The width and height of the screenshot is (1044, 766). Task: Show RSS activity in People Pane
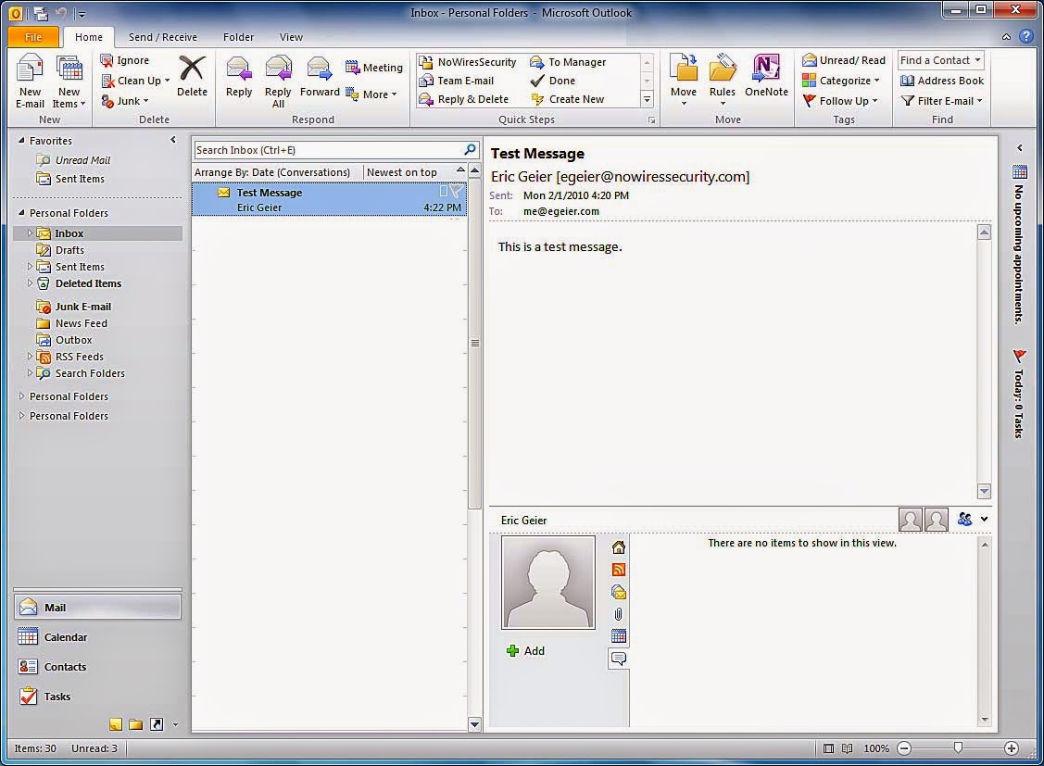(x=619, y=570)
